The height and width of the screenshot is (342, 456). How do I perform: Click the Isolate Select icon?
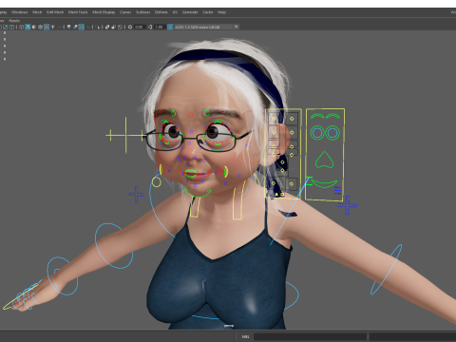(x=97, y=27)
